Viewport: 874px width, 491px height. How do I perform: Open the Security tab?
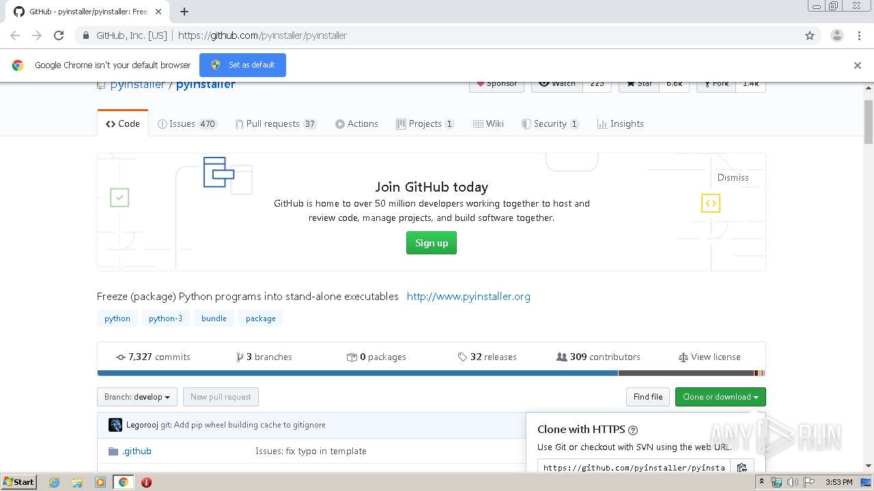550,123
